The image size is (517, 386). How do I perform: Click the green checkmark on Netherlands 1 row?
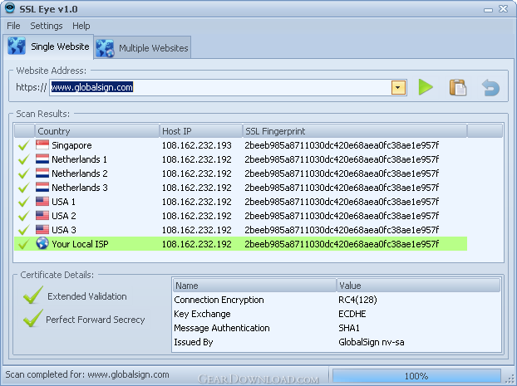click(24, 159)
